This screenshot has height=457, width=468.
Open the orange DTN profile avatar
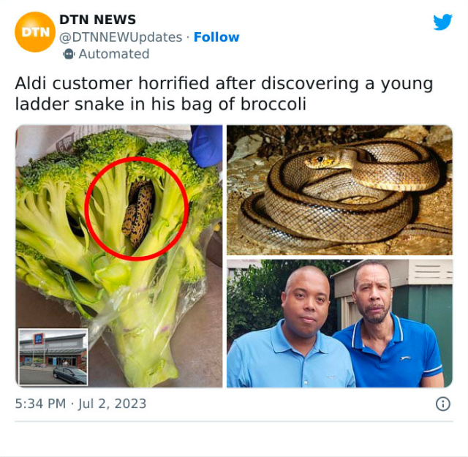point(35,32)
